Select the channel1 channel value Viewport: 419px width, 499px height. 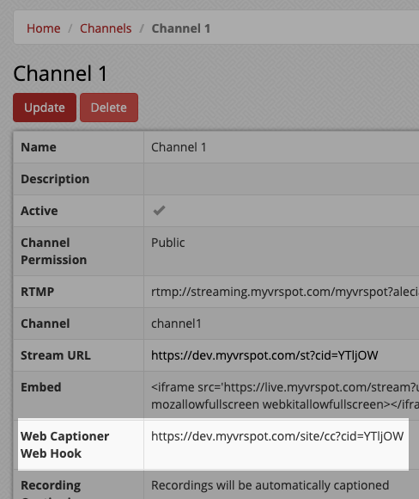(x=176, y=323)
